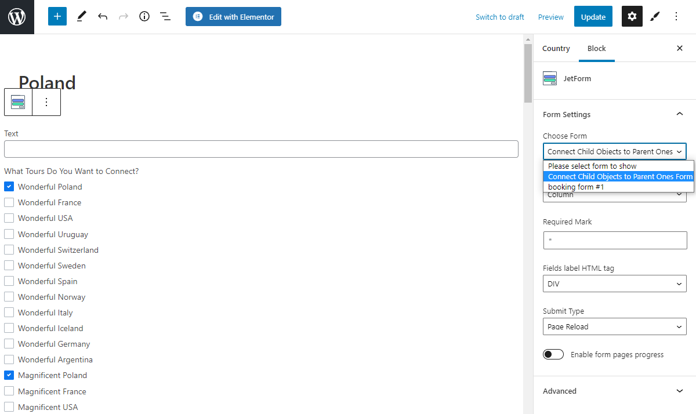
Task: Click the WordPress logo icon
Action: (x=16, y=16)
